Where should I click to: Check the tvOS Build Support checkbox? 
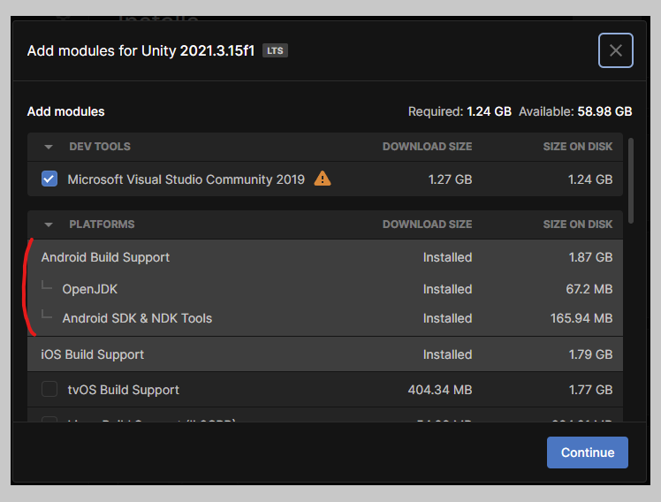pos(49,389)
